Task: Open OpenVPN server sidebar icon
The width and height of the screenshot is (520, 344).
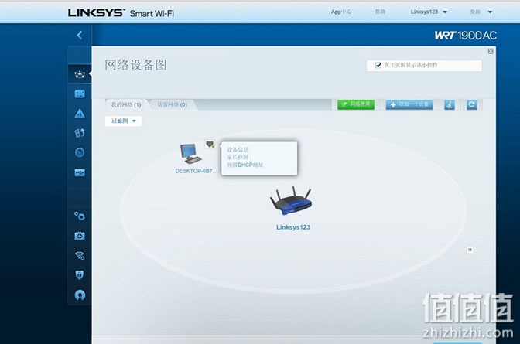Action: click(x=80, y=295)
